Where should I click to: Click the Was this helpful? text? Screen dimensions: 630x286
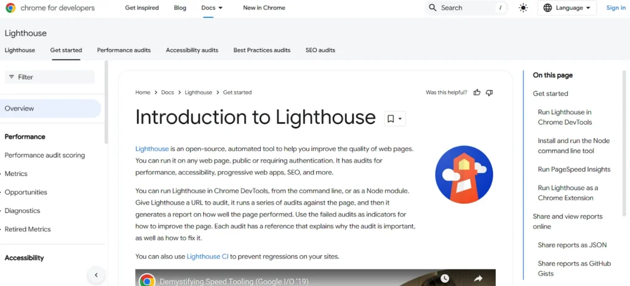point(447,93)
